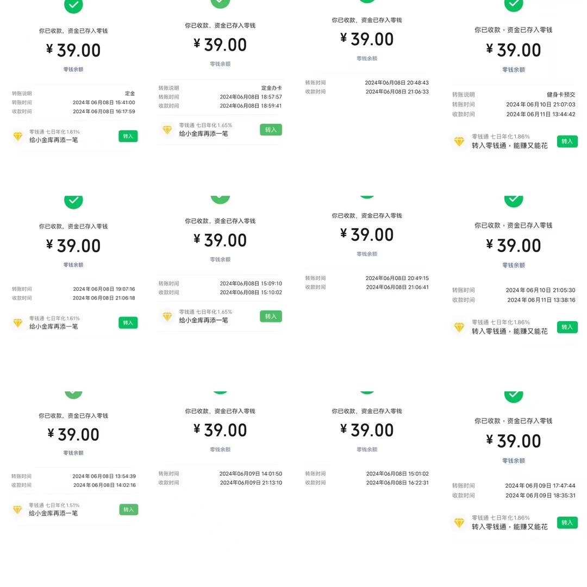Open 零钱余额 link on receipt transferred at 15:01:02

click(367, 449)
